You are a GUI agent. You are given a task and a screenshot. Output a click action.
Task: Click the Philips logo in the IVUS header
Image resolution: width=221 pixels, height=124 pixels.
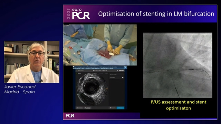pyautogui.click(x=121, y=71)
